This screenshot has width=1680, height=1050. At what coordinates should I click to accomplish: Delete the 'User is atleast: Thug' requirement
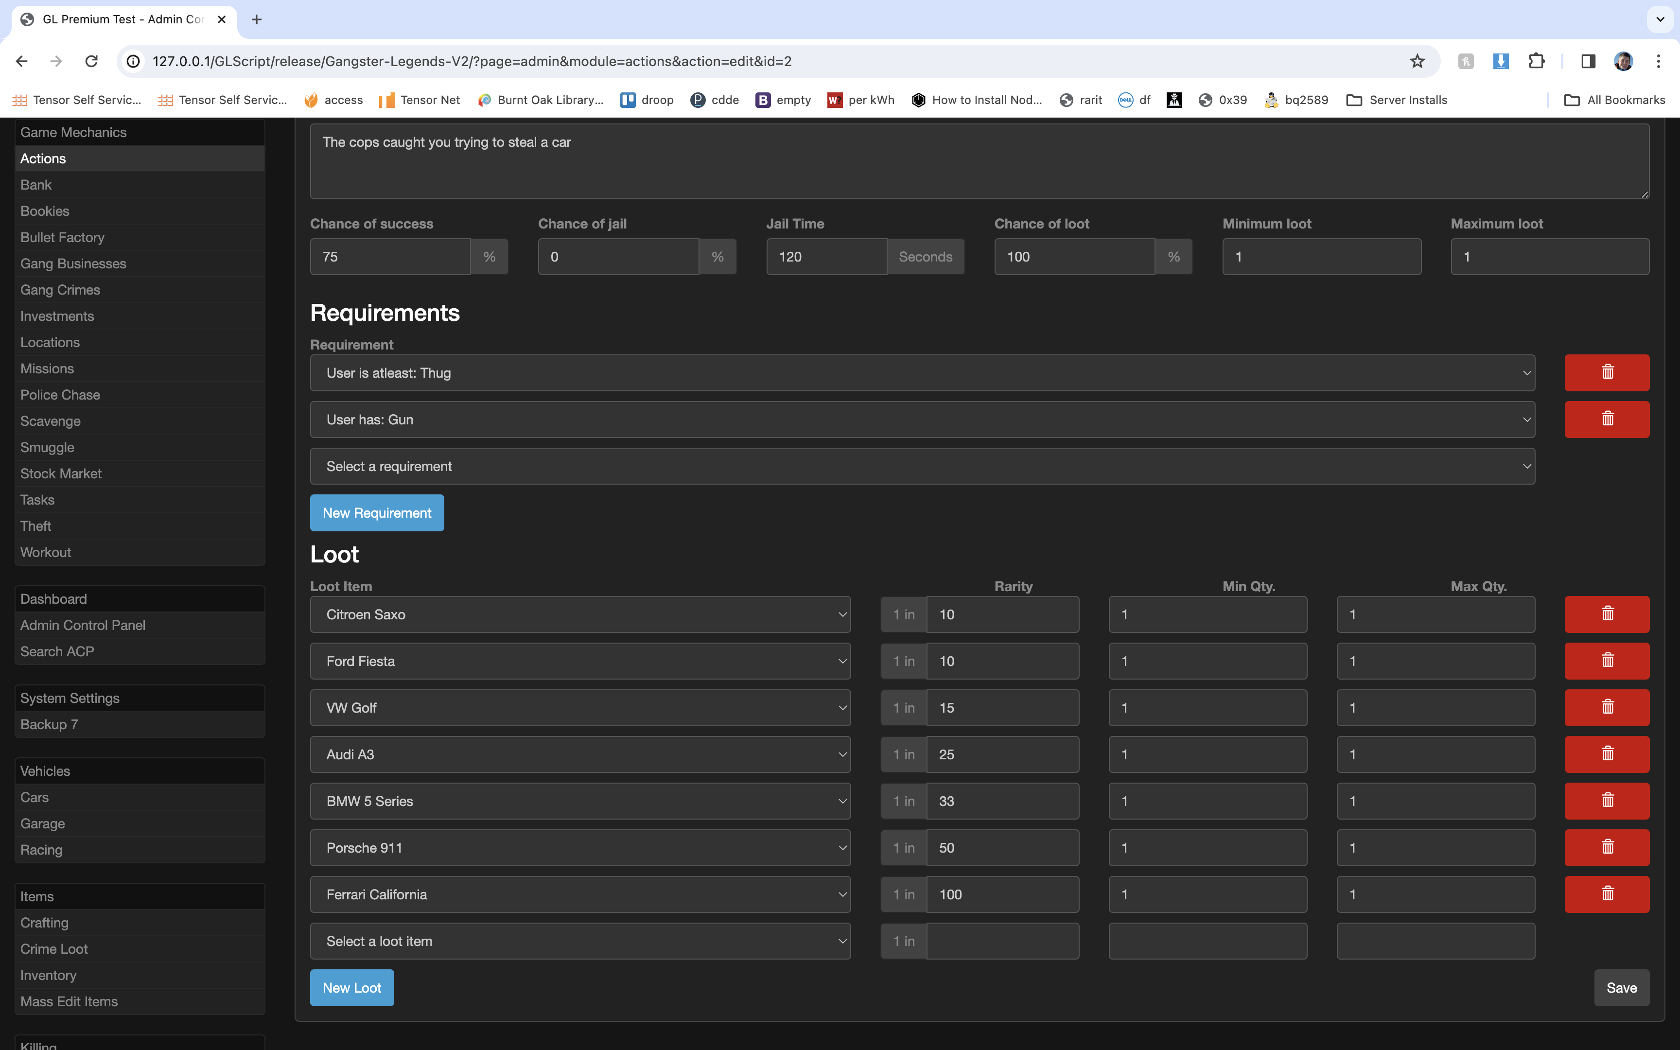(x=1607, y=373)
